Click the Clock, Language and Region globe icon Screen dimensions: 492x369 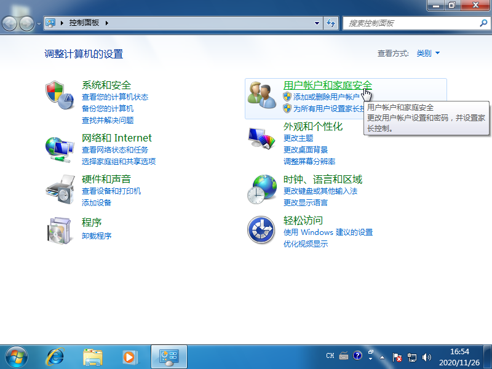coord(261,189)
